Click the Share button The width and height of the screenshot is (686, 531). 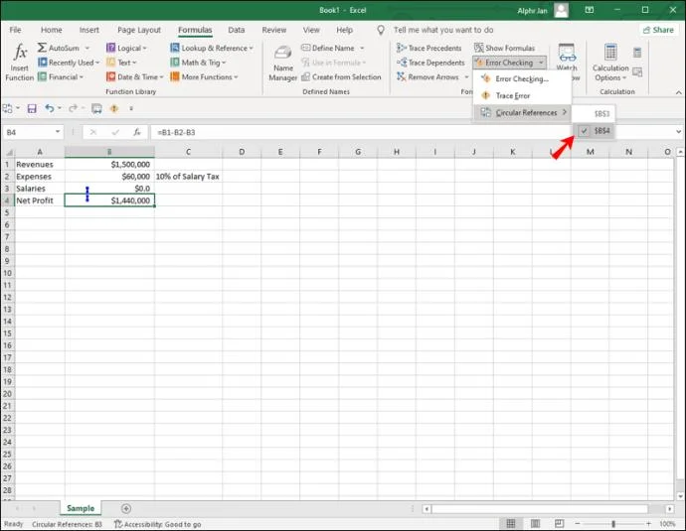[658, 30]
